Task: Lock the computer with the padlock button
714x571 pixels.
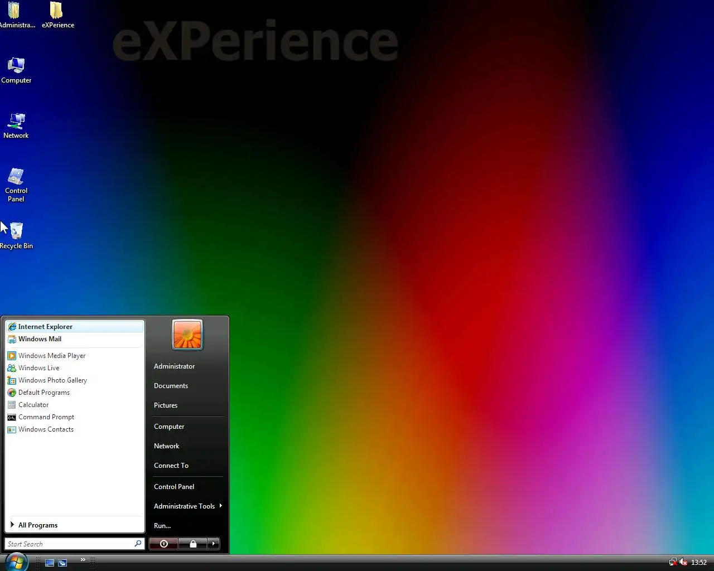Action: (193, 544)
